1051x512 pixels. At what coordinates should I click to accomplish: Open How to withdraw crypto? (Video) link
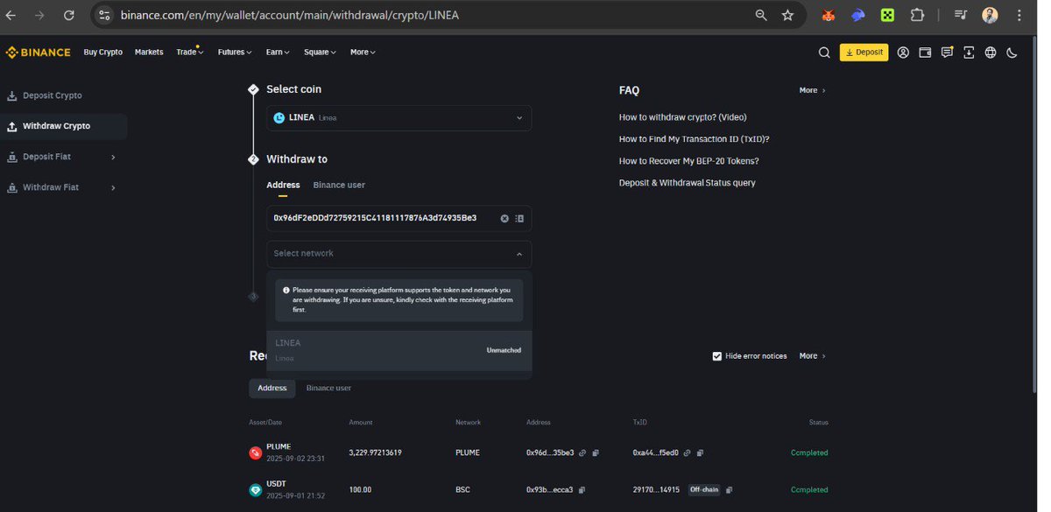pos(682,117)
